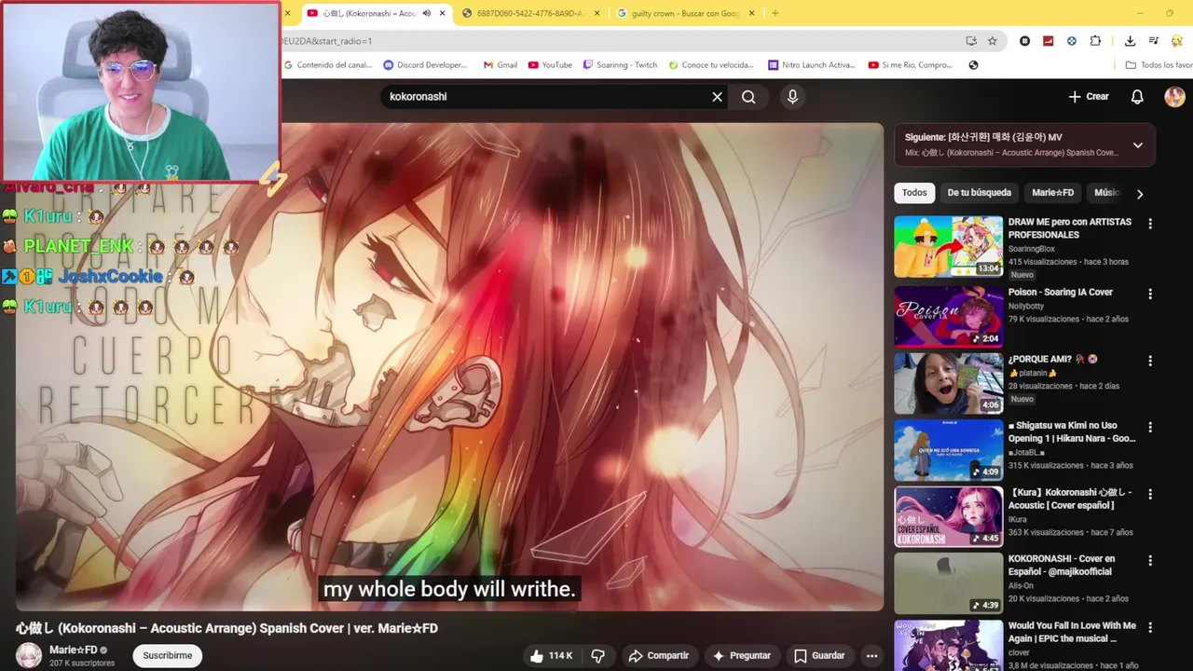Open options for Would You Fall In Love video

point(1150,628)
